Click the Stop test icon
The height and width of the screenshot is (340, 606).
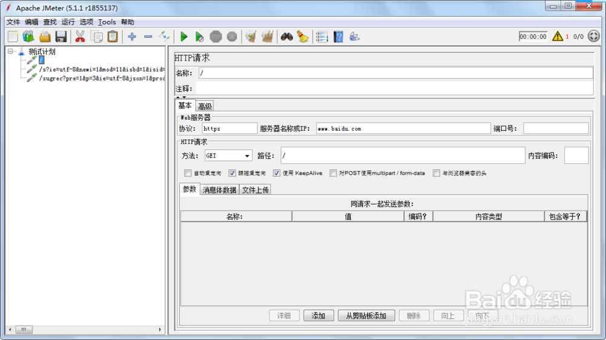pos(216,37)
